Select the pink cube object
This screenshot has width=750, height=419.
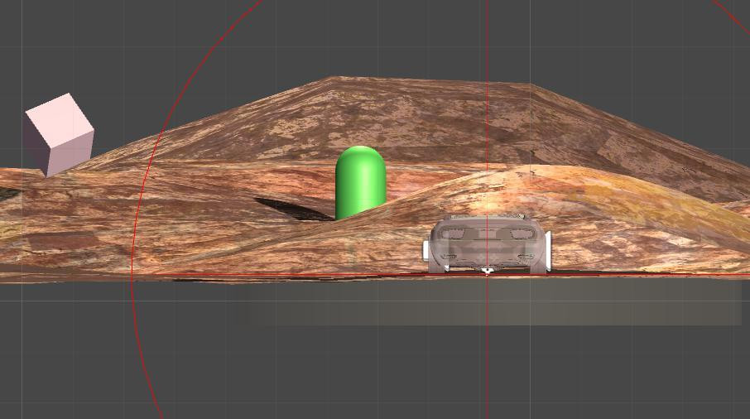[60, 134]
